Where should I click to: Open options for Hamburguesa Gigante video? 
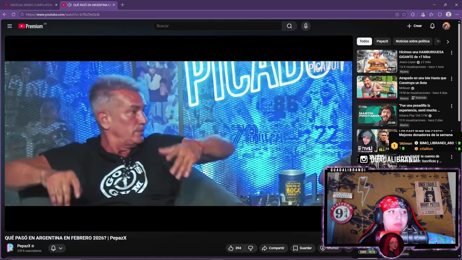[x=452, y=53]
